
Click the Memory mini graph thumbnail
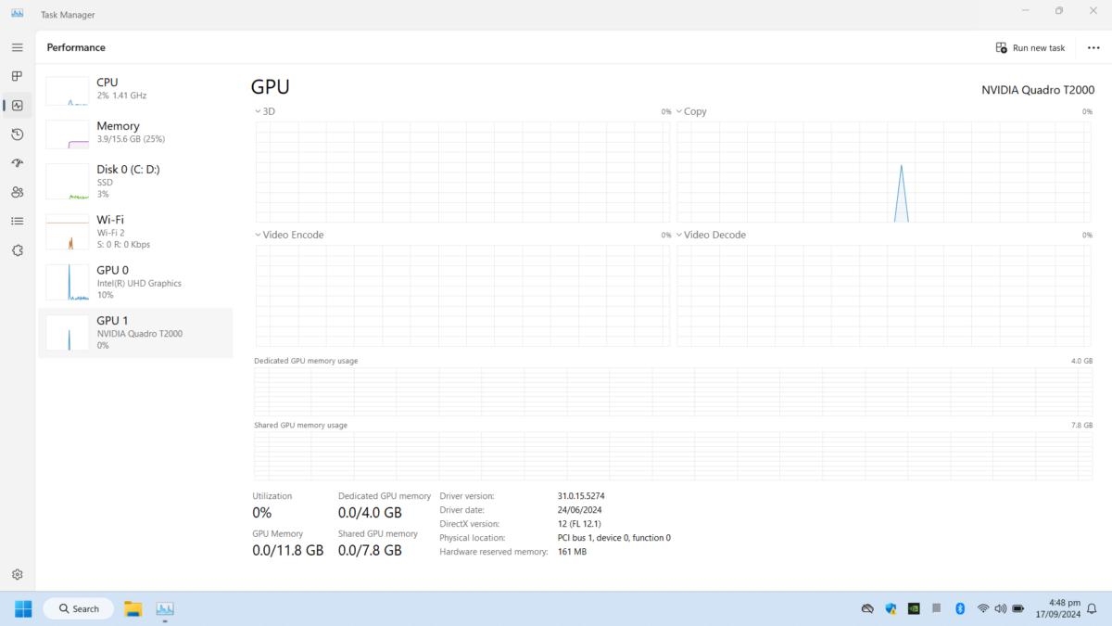point(67,134)
